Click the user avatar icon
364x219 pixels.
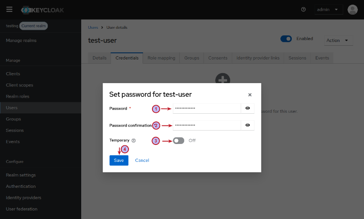coord(352,9)
